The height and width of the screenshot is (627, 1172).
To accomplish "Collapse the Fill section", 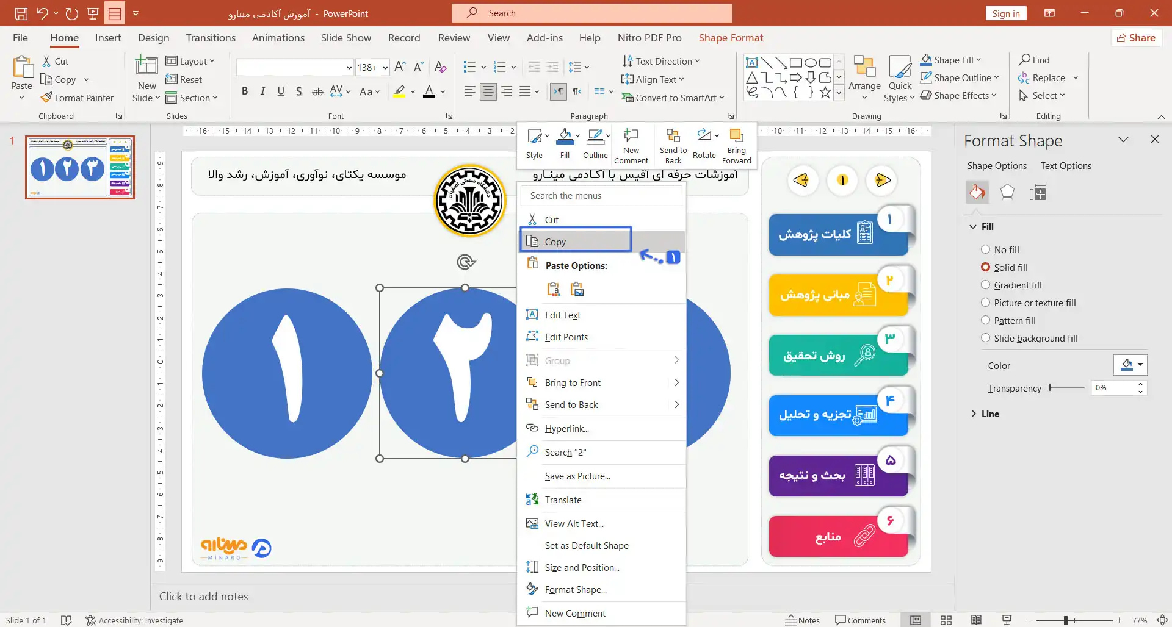I will coord(973,227).
